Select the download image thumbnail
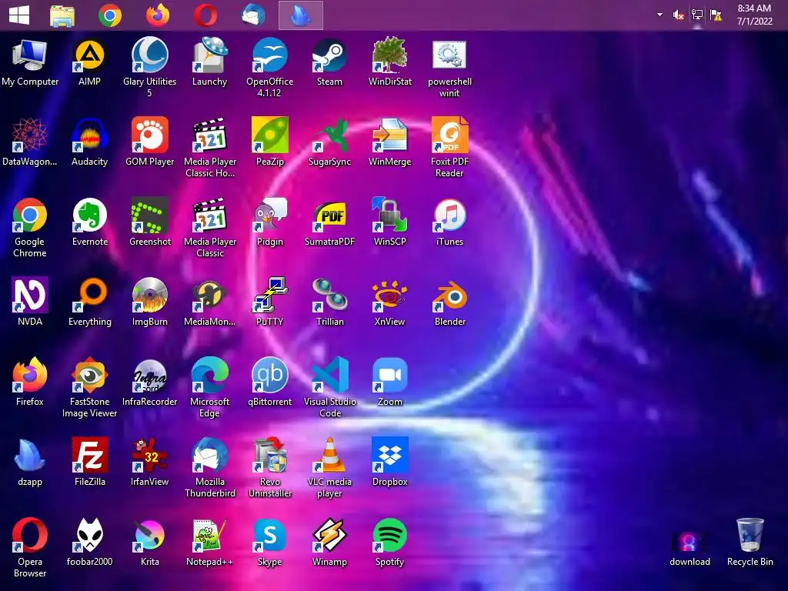The height and width of the screenshot is (591, 788). pos(689,543)
